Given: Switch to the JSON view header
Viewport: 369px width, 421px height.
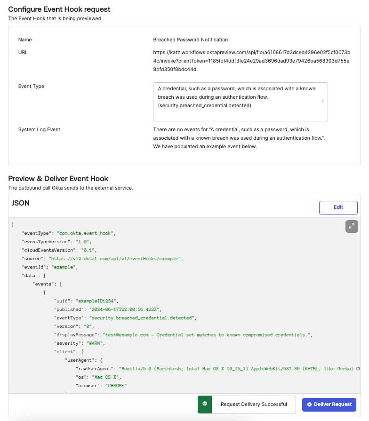Looking at the screenshot, I should [x=19, y=203].
